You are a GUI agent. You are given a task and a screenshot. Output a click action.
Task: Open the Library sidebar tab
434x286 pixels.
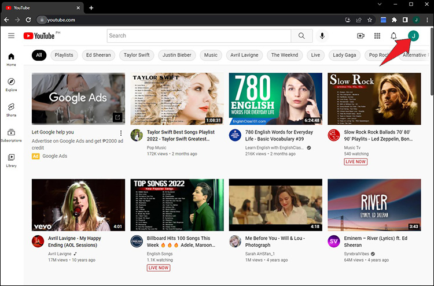[11, 160]
